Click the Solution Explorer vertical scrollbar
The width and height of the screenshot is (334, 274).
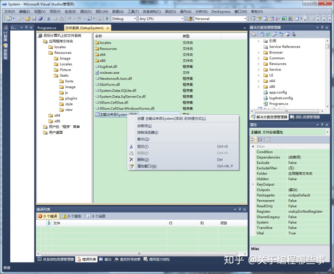coord(327,46)
